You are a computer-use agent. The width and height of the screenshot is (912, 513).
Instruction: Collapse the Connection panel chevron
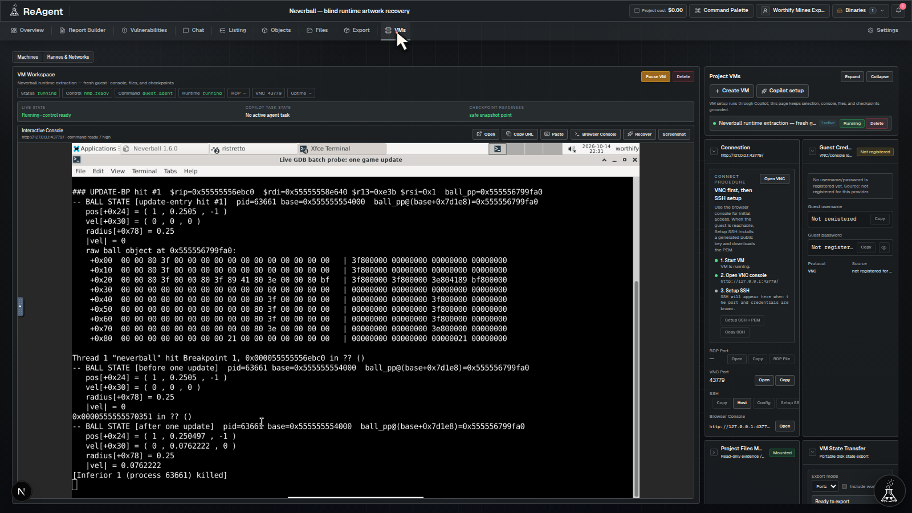(714, 152)
